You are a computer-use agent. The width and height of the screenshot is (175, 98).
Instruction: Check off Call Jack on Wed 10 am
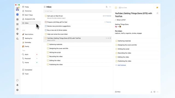(x=46, y=16)
